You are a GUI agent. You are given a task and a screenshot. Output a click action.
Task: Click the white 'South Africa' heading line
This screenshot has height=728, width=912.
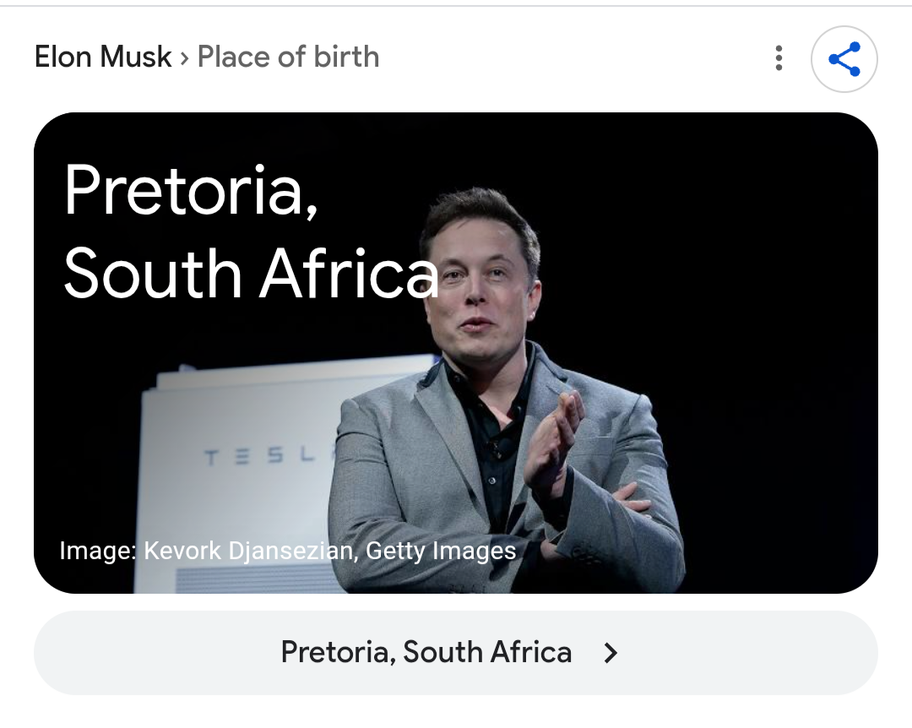[250, 273]
